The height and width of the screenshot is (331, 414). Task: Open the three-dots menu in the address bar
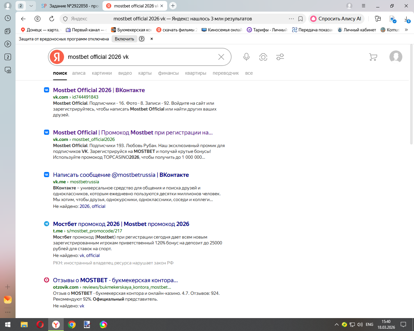[291, 19]
